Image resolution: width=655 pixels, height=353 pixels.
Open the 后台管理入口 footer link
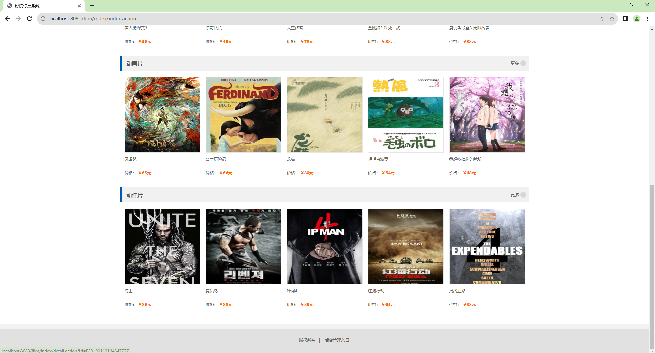point(337,340)
